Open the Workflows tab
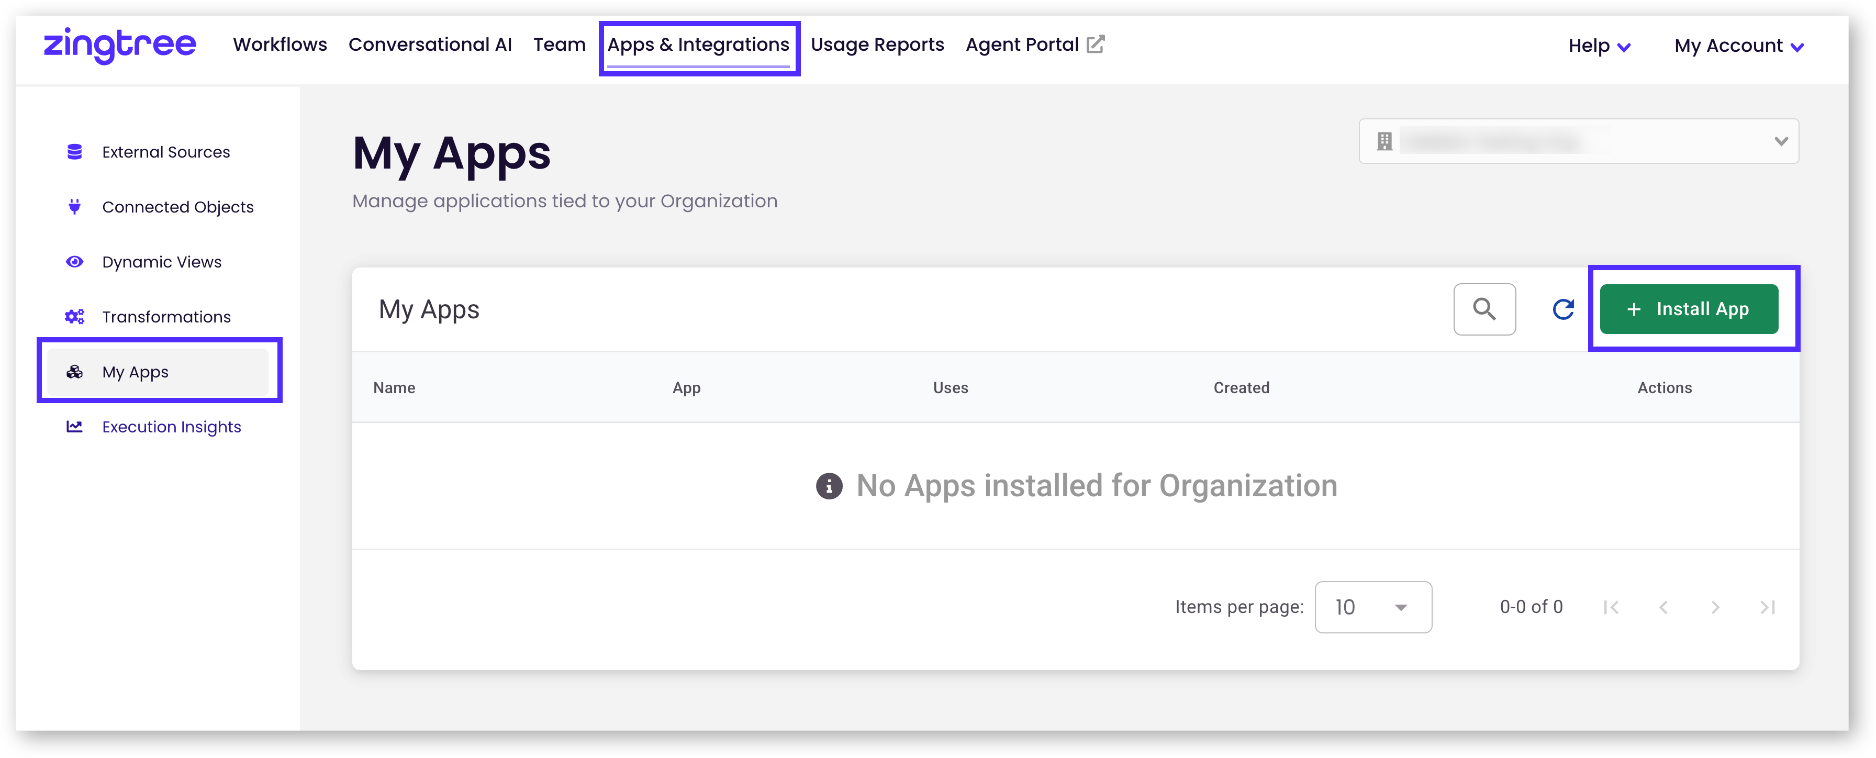The height and width of the screenshot is (758, 1876). click(x=280, y=44)
